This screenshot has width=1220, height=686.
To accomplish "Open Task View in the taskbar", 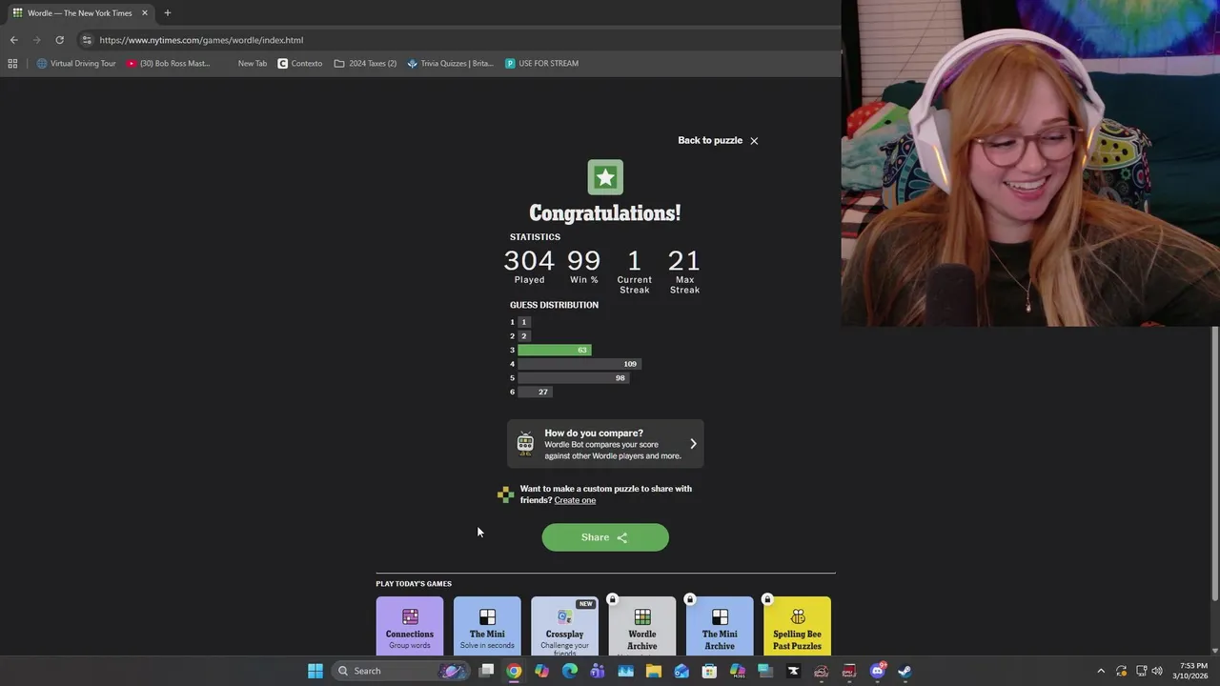I will (x=486, y=671).
